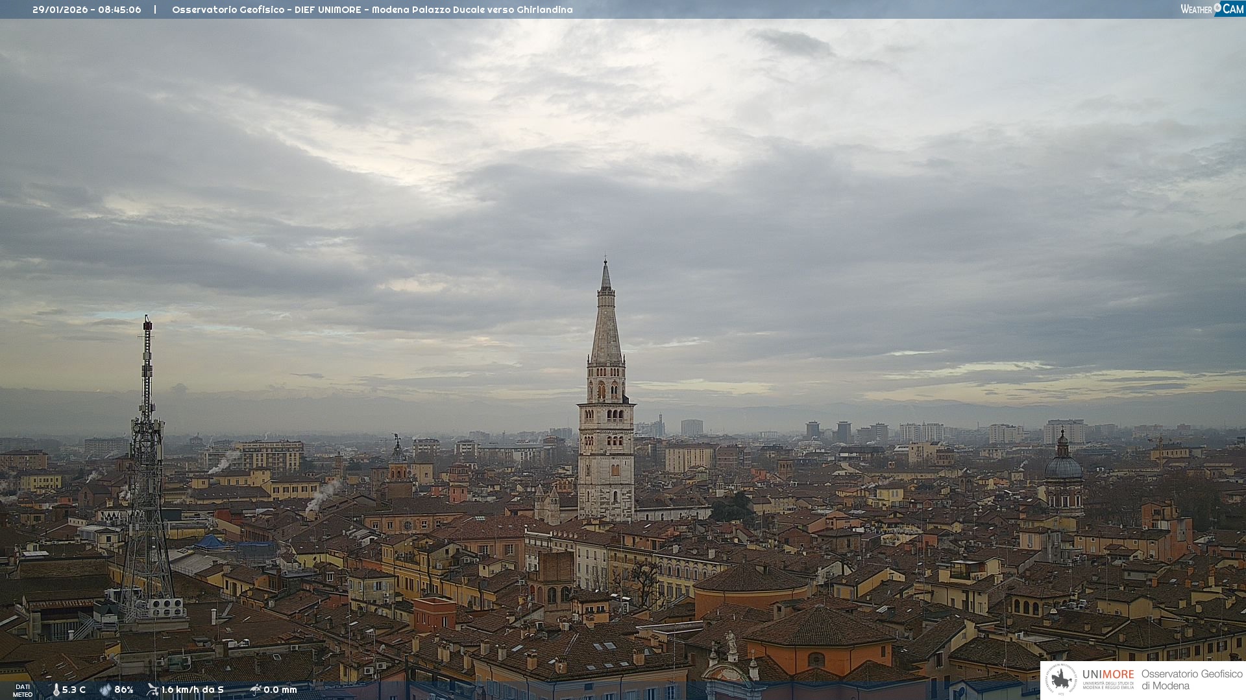This screenshot has height=700, width=1246.
Task: Click the humidity water drops icon
Action: [x=105, y=690]
